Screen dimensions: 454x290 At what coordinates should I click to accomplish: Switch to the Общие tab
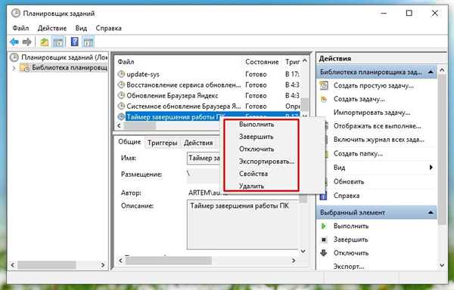(x=129, y=142)
